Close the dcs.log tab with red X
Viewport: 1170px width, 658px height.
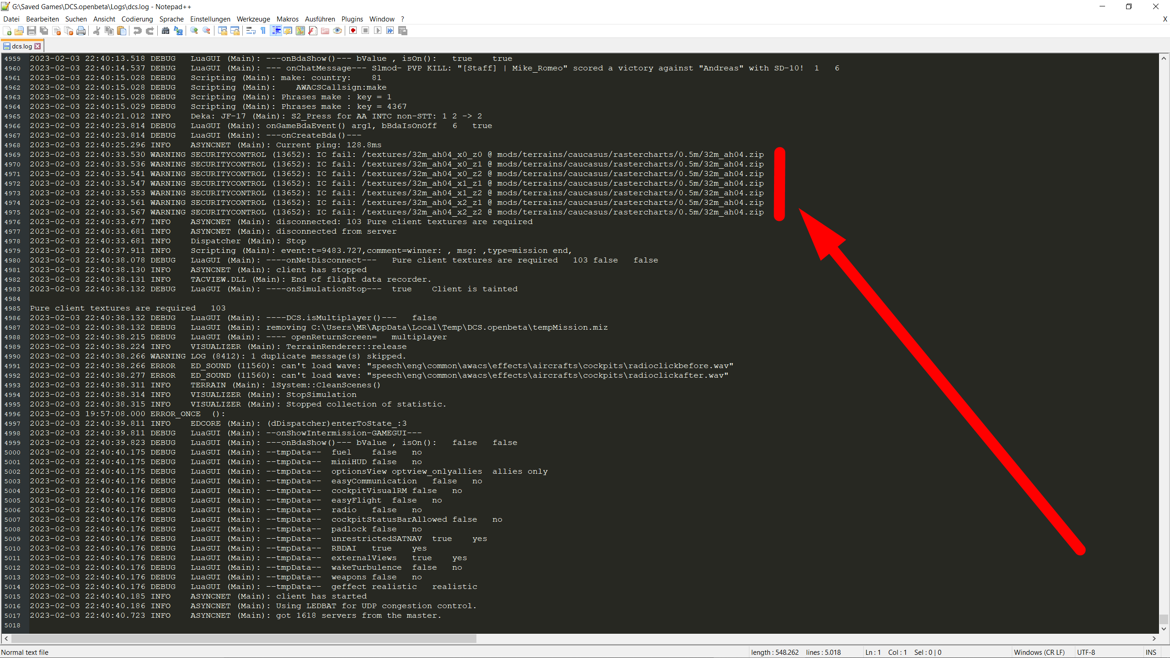(38, 46)
